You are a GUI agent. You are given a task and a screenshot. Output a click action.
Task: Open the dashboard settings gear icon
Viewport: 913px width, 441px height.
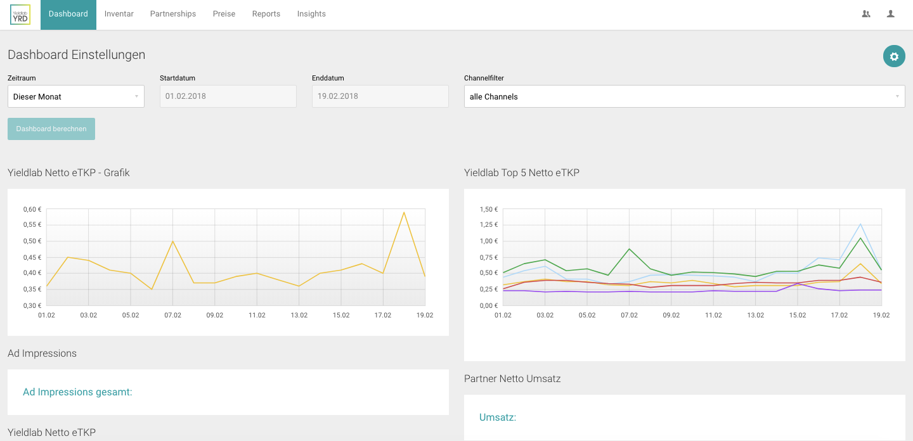click(x=894, y=56)
